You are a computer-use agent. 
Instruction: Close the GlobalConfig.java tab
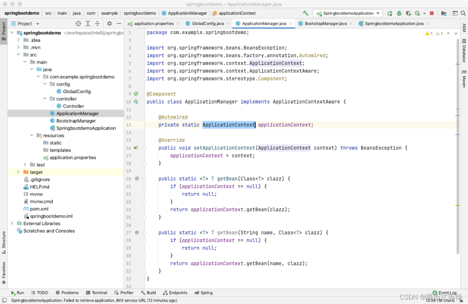coord(229,23)
